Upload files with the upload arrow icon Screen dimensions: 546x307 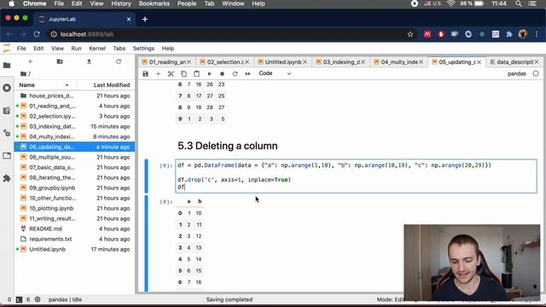[89, 61]
